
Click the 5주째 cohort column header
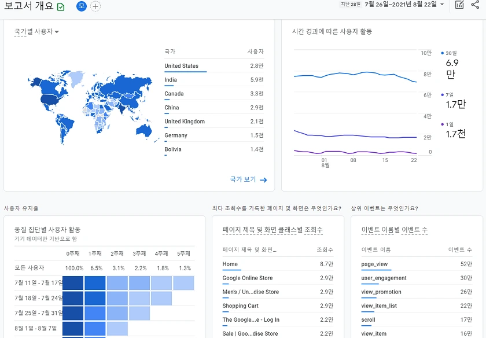tap(183, 253)
